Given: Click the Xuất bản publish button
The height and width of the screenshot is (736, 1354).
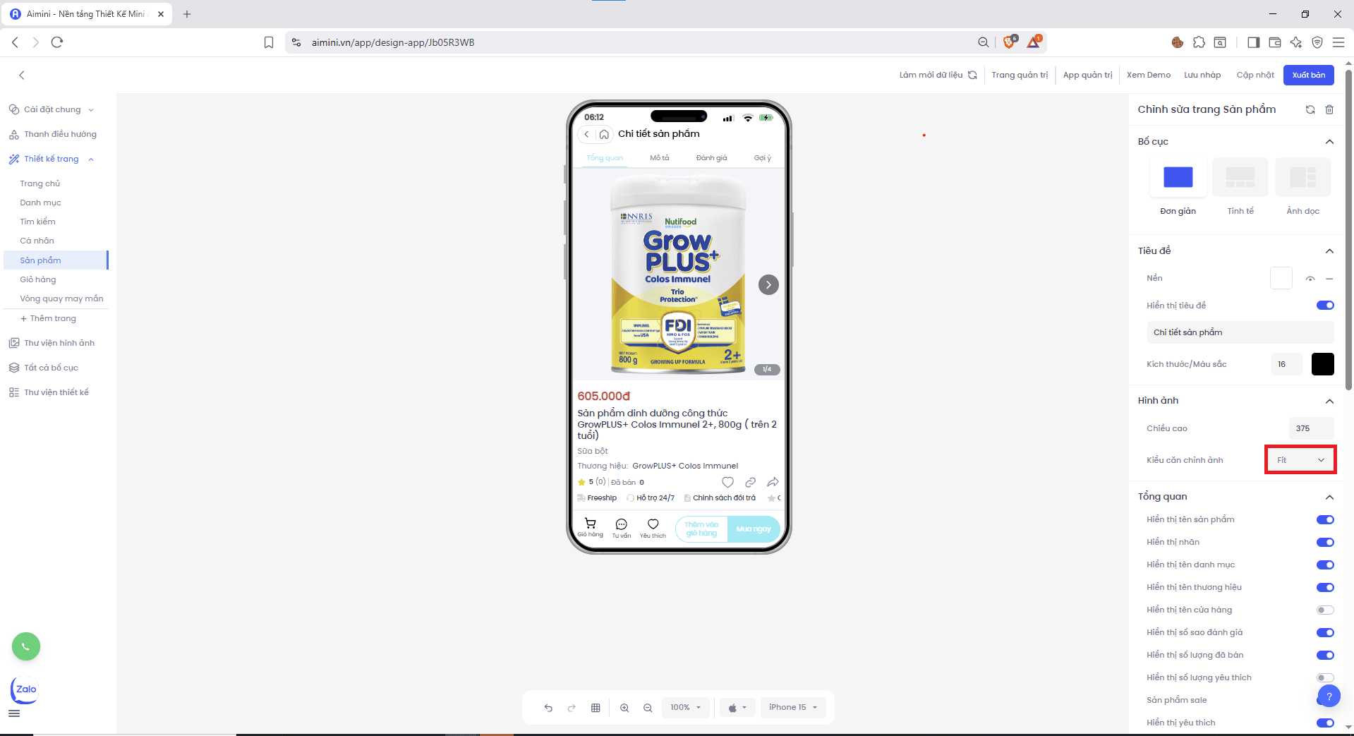Looking at the screenshot, I should pyautogui.click(x=1308, y=75).
